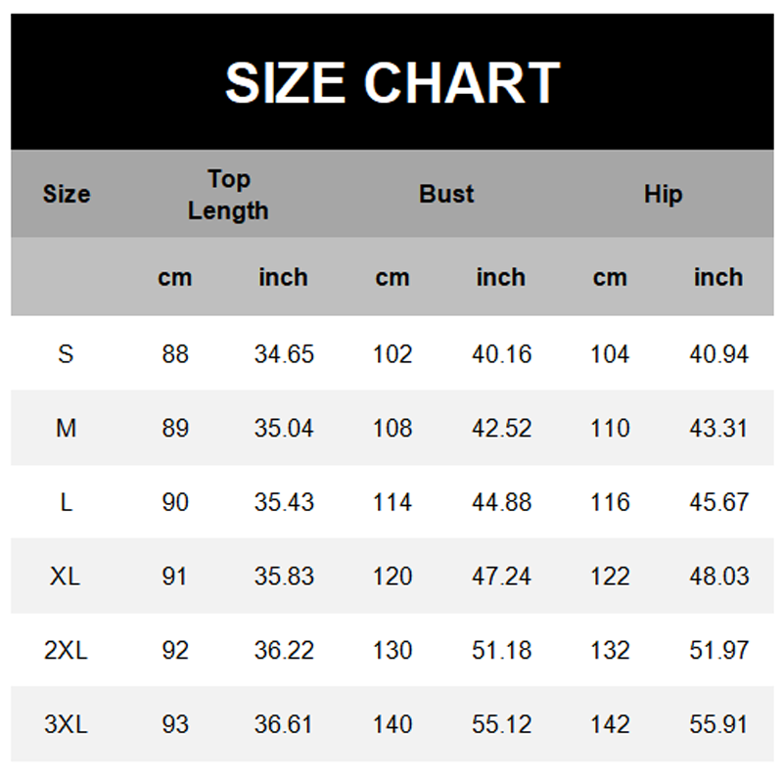Click the S size row label
The width and height of the screenshot is (783, 783).
pyautogui.click(x=66, y=353)
